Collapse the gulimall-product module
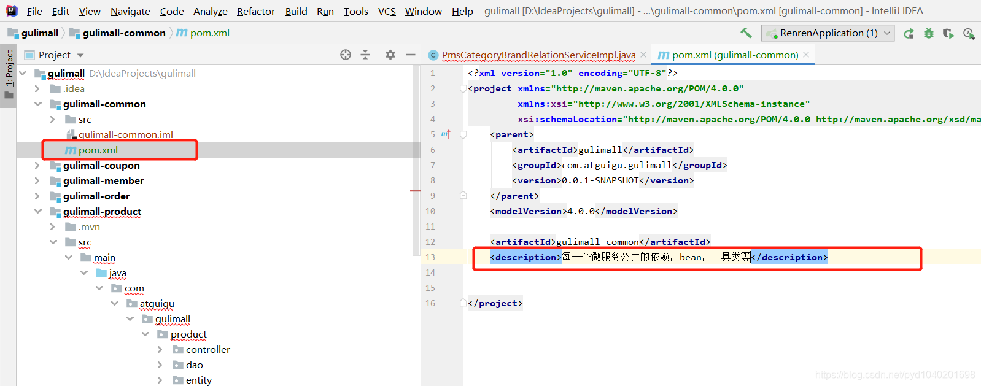The width and height of the screenshot is (981, 386). [38, 211]
